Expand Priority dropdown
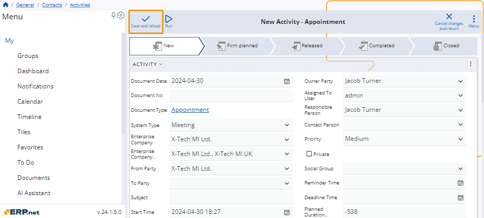The width and height of the screenshot is (484, 218). 460,139
